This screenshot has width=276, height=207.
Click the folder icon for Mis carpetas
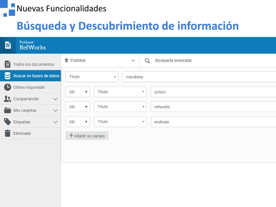click(7, 110)
